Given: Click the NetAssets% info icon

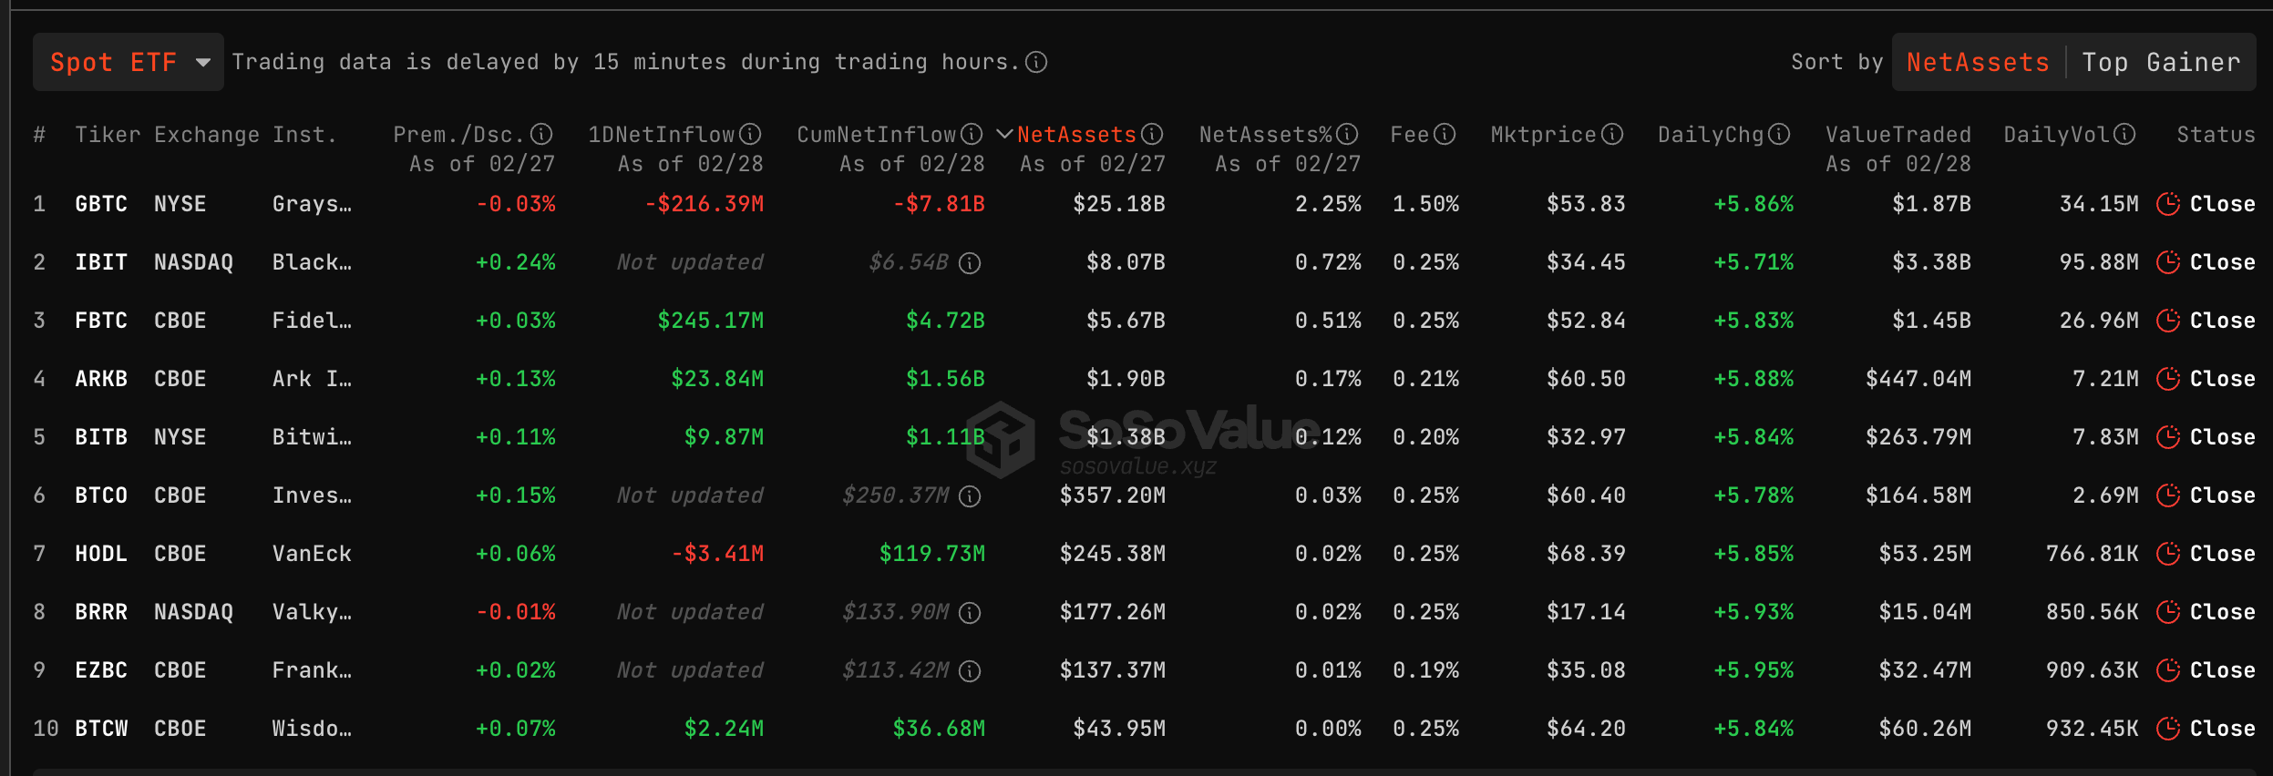Looking at the screenshot, I should [1347, 135].
